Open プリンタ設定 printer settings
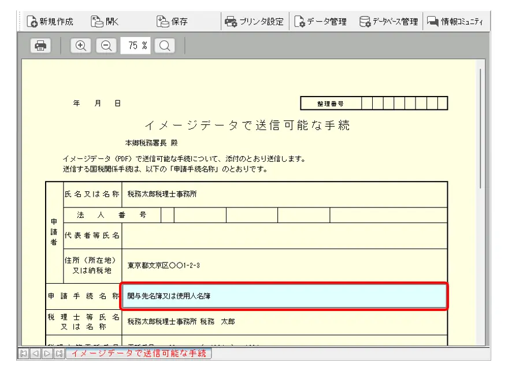The width and height of the screenshot is (512, 374). (254, 22)
